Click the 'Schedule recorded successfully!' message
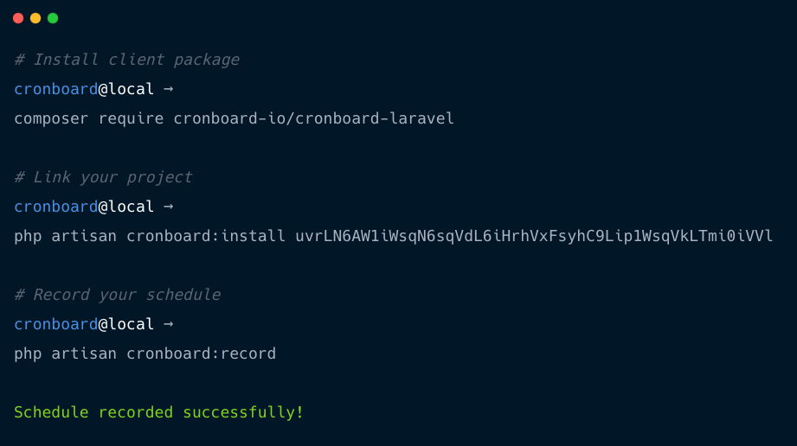 point(159,412)
